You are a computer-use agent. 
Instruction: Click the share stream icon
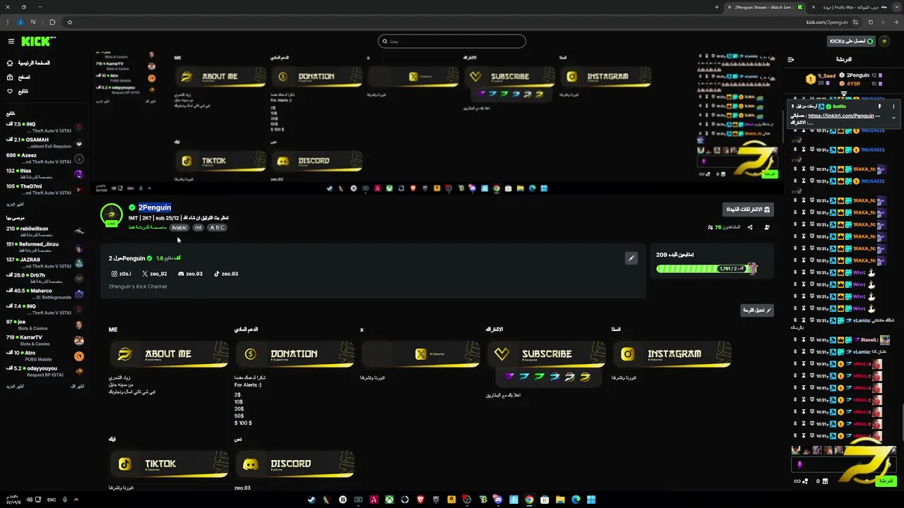click(x=749, y=227)
